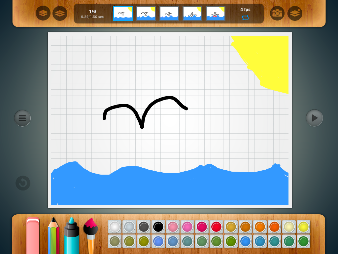338x254 pixels.
Task: Pick the steel blue paint color
Action: pos(173,241)
